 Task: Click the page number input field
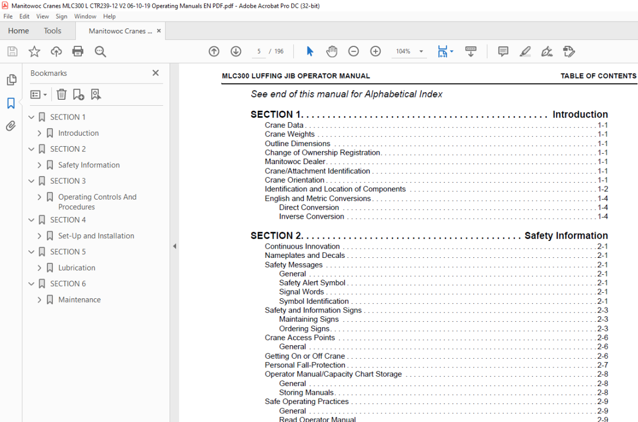259,51
